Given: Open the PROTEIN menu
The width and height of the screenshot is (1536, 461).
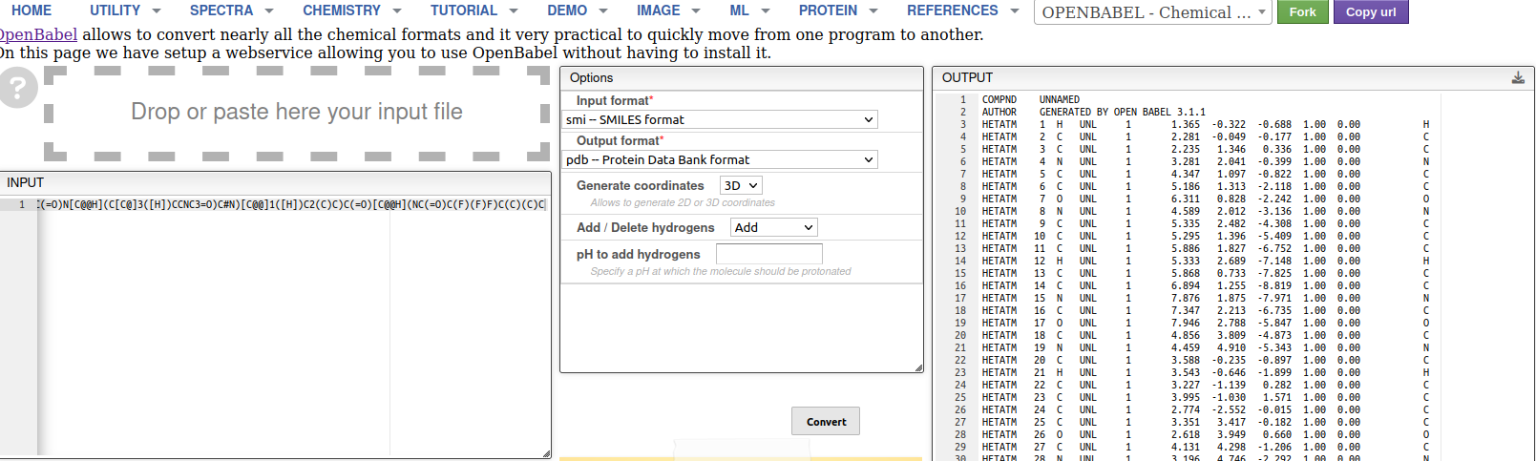Looking at the screenshot, I should coord(837,10).
